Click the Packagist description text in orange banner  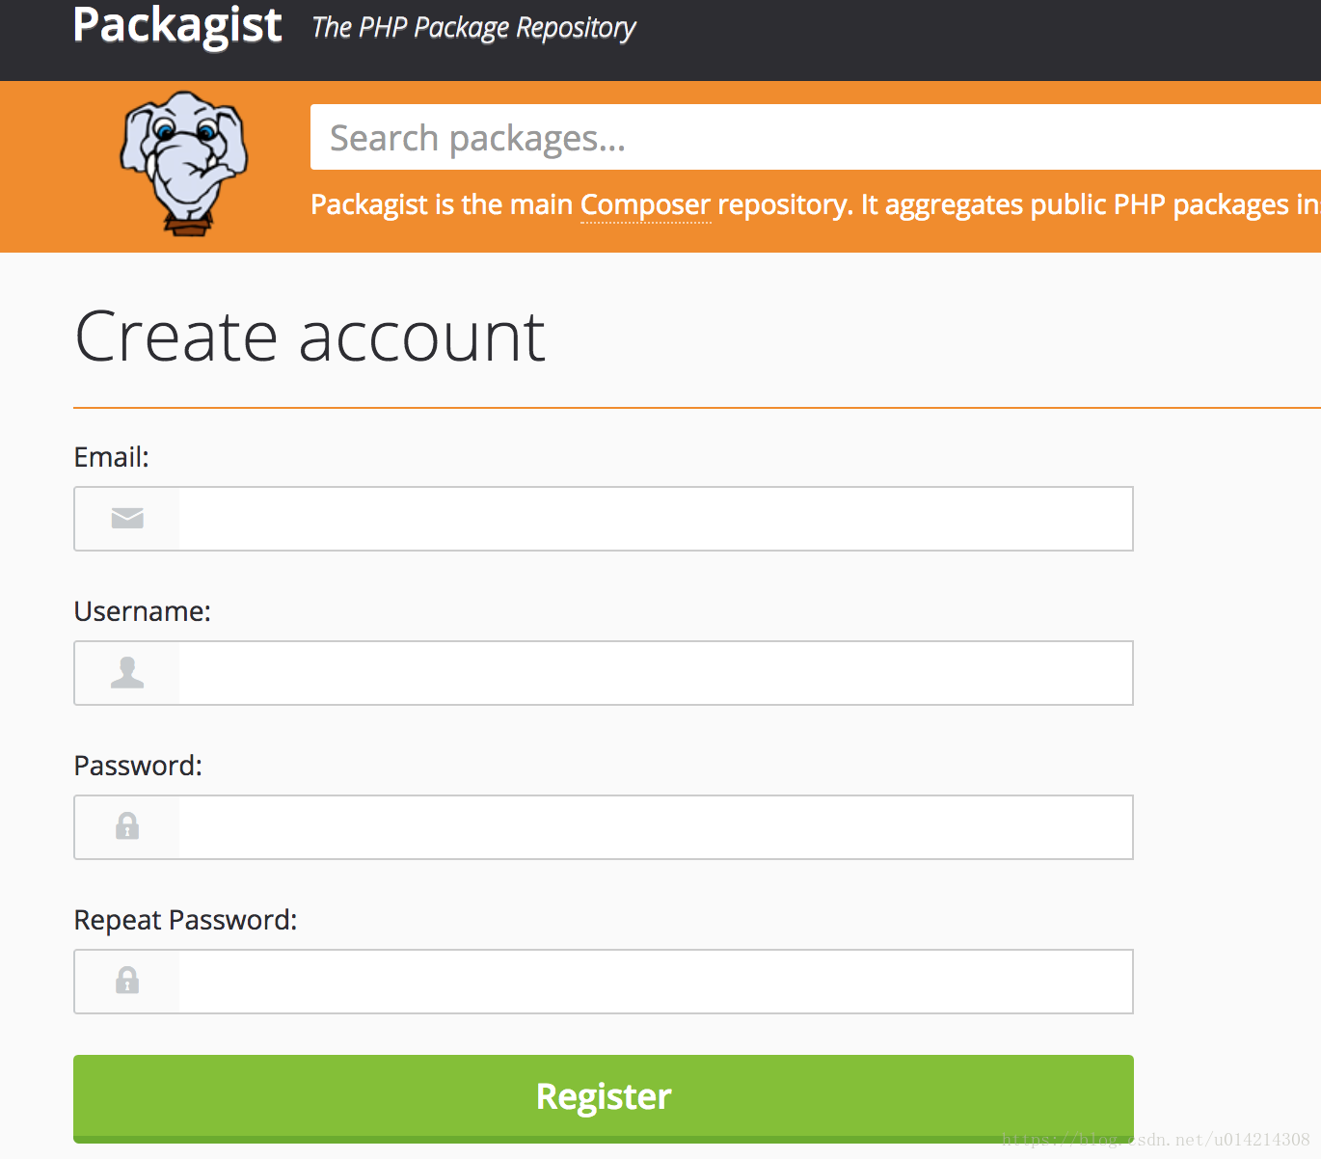pyautogui.click(x=816, y=204)
